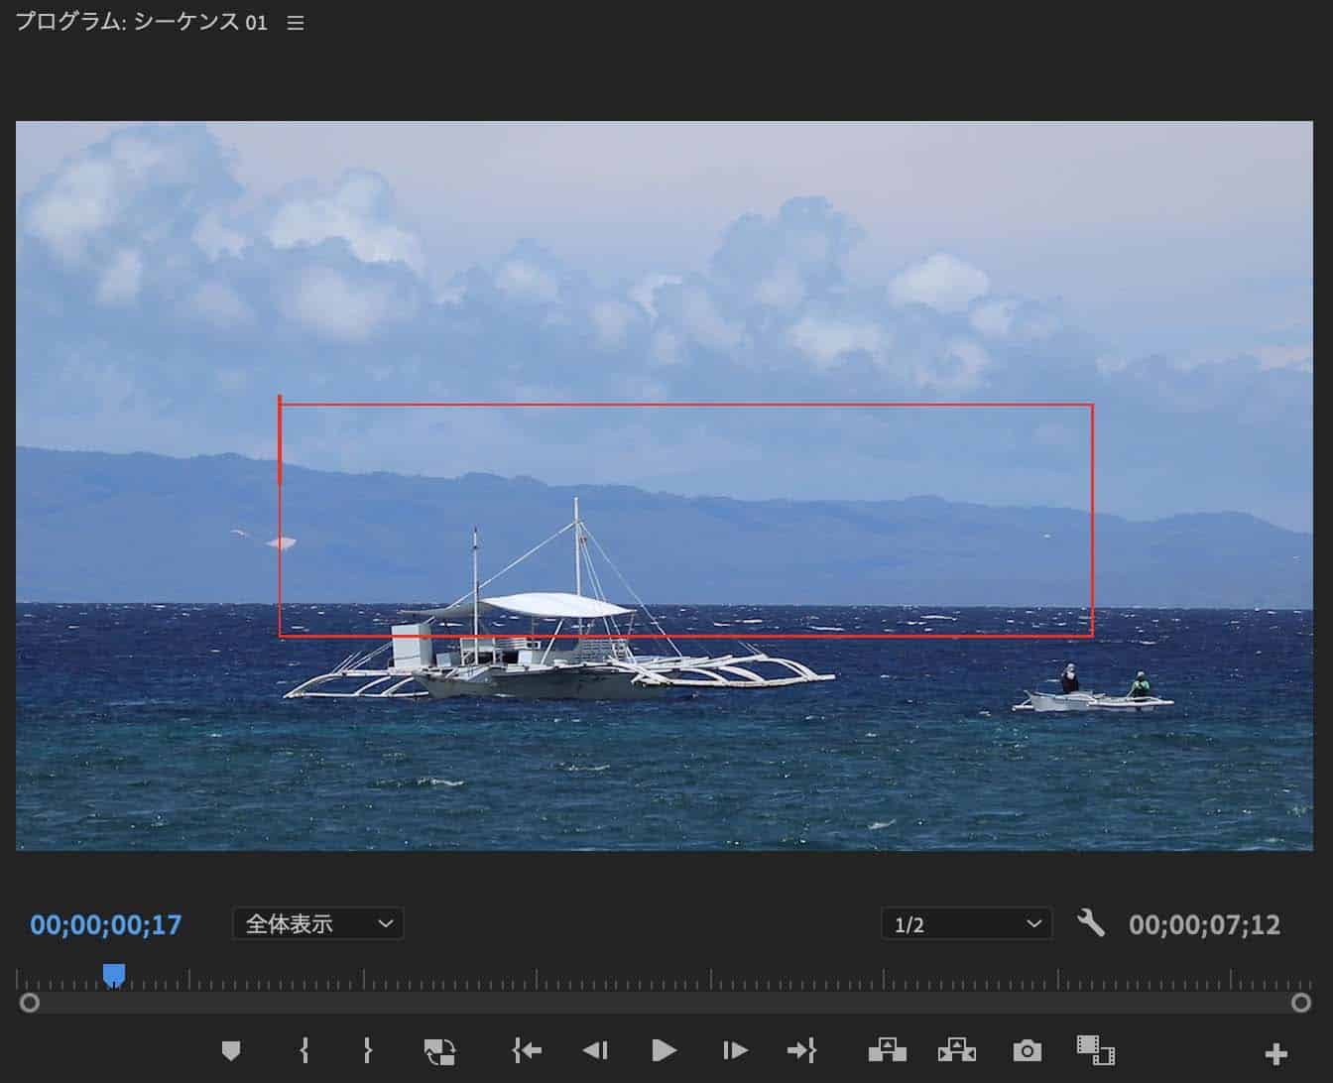The width and height of the screenshot is (1333, 1083).
Task: Go to the In point
Action: [x=527, y=1050]
